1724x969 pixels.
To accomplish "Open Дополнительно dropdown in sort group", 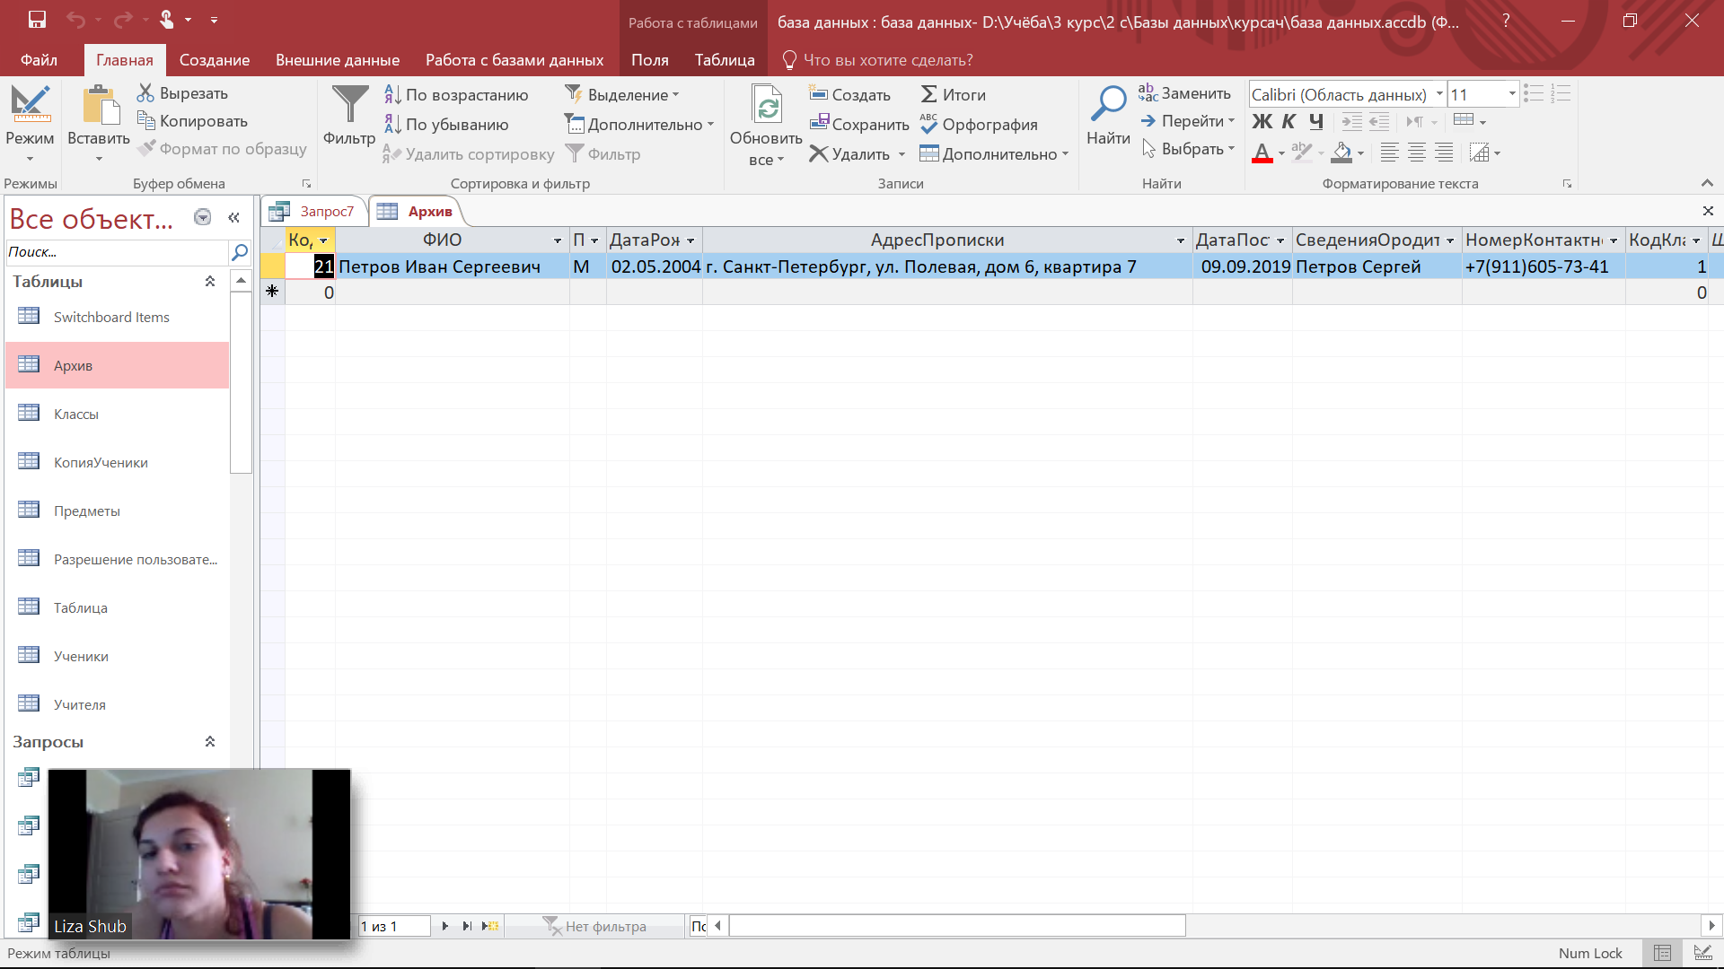I will tap(639, 125).
